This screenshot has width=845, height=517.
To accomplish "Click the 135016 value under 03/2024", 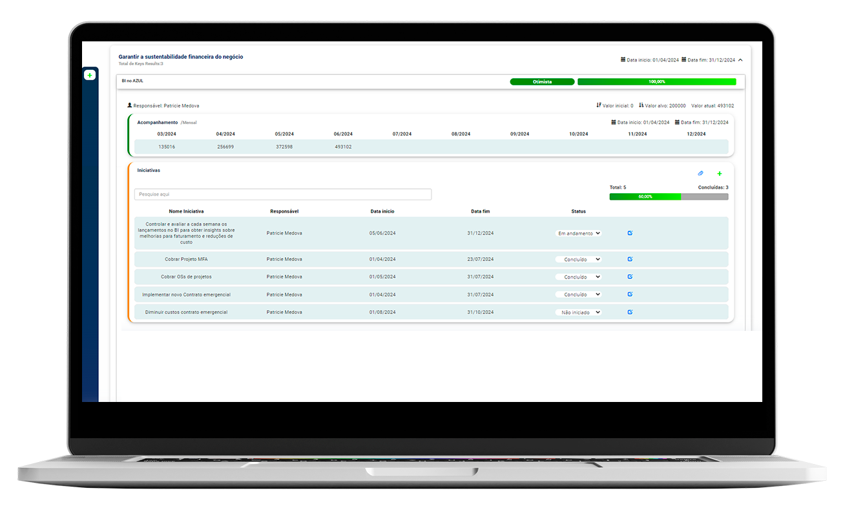I will click(x=167, y=147).
